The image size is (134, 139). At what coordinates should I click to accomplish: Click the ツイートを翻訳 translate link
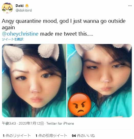pyautogui.click(x=13, y=39)
